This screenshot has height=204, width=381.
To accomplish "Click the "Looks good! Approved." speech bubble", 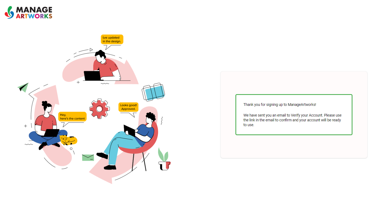I will point(129,107).
